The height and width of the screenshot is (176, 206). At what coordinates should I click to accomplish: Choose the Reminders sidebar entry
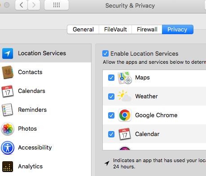(45, 110)
